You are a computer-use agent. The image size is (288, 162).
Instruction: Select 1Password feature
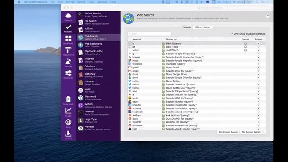(99, 98)
